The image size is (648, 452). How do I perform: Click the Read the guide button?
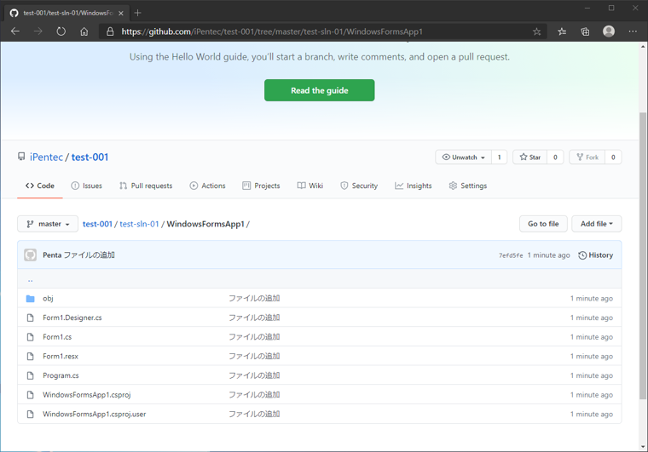[320, 90]
